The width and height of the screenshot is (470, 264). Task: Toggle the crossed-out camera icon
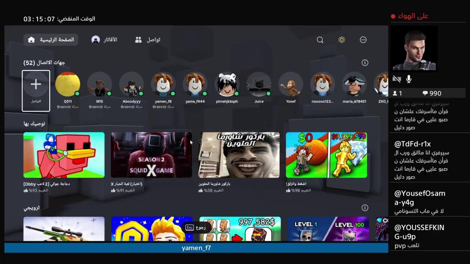(397, 79)
